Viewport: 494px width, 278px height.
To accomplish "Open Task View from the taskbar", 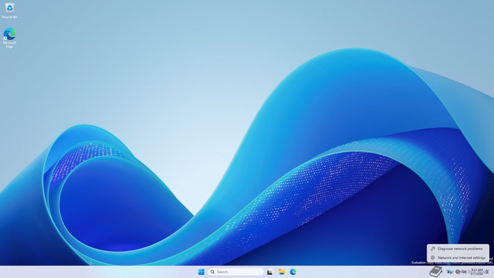I will click(270, 272).
